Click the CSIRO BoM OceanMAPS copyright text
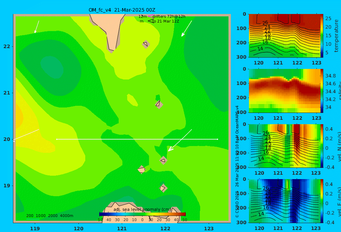Screen dimensions: 341x232 (237, 161)
